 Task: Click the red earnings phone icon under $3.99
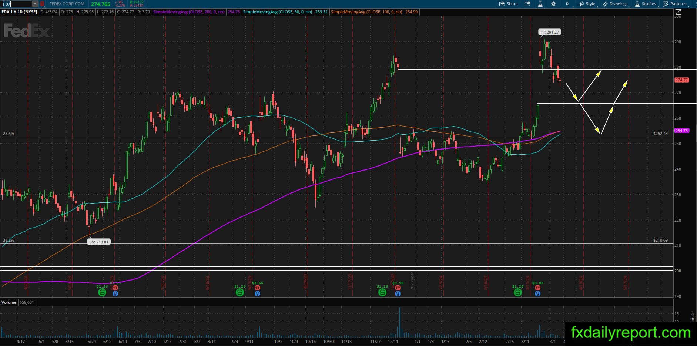coord(398,288)
